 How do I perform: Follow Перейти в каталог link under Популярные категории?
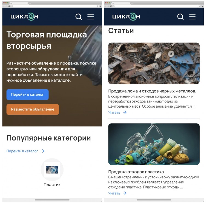point(22,151)
